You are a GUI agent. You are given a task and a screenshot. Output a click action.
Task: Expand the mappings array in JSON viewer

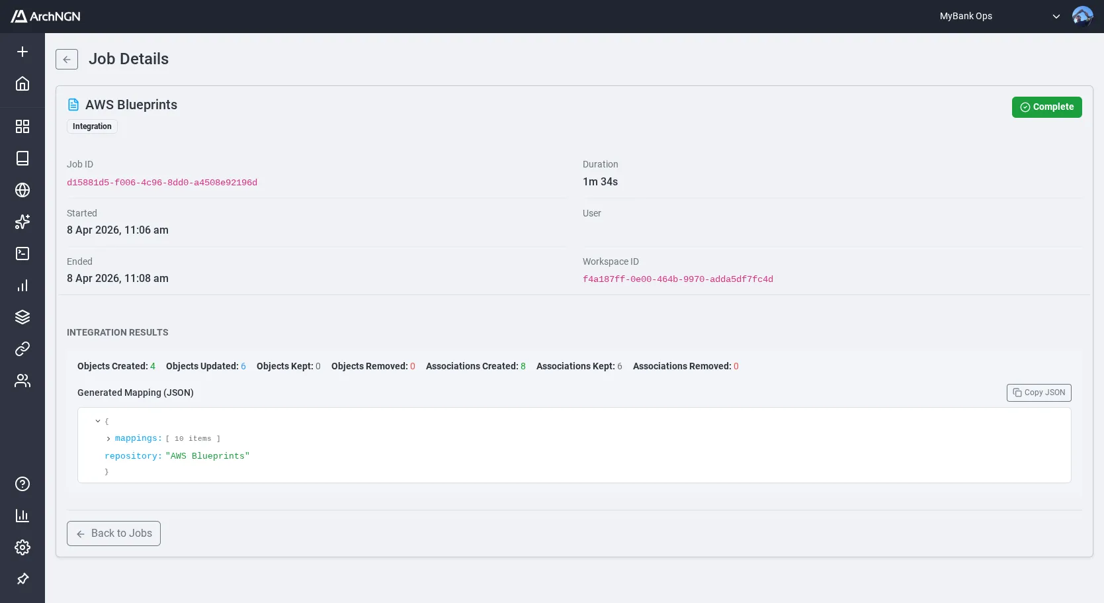108,438
